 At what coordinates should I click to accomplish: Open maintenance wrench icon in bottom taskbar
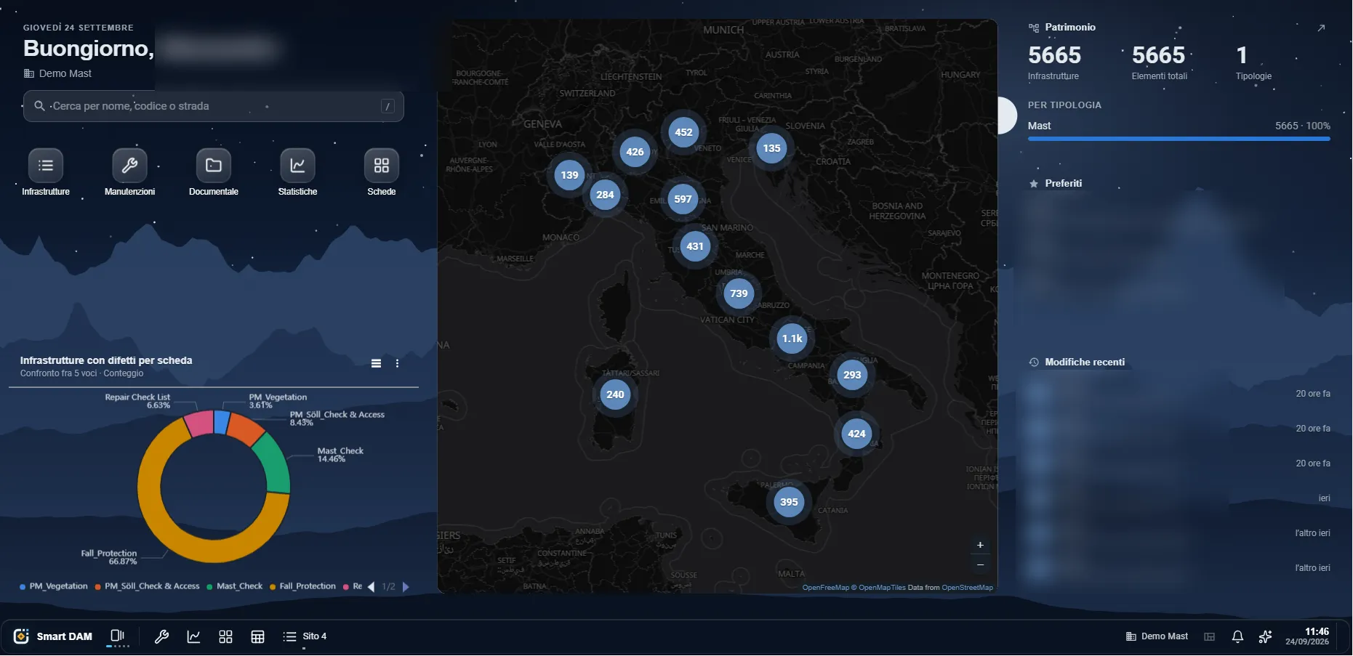pyautogui.click(x=161, y=636)
